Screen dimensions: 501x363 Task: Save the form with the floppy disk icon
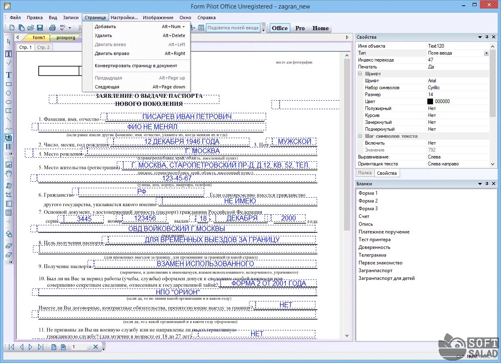pyautogui.click(x=40, y=28)
